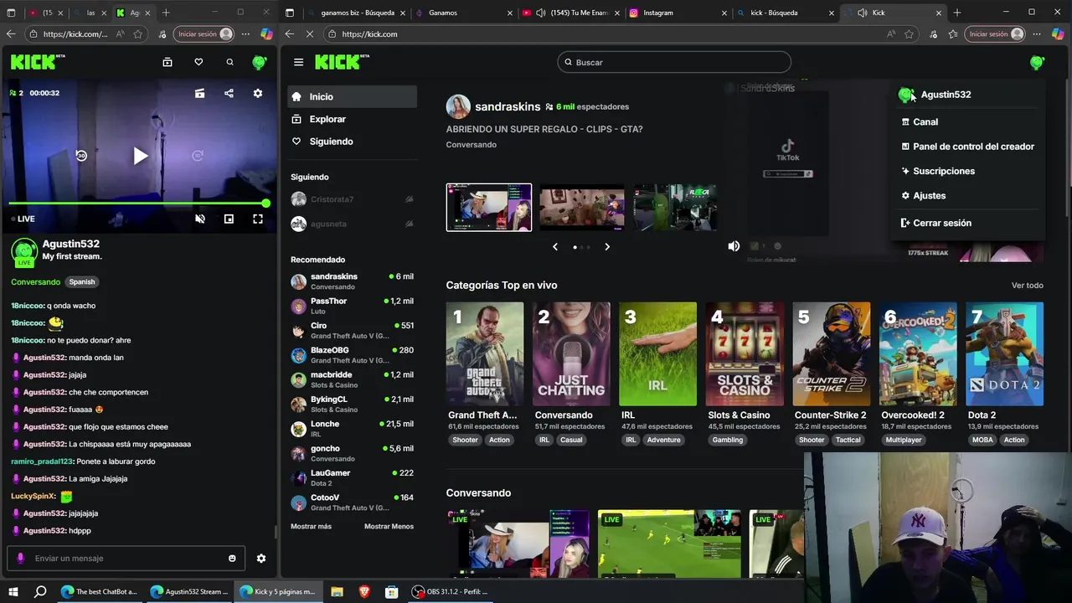This screenshot has height=603, width=1072.
Task: Open Panel de control del creador
Action: click(967, 147)
